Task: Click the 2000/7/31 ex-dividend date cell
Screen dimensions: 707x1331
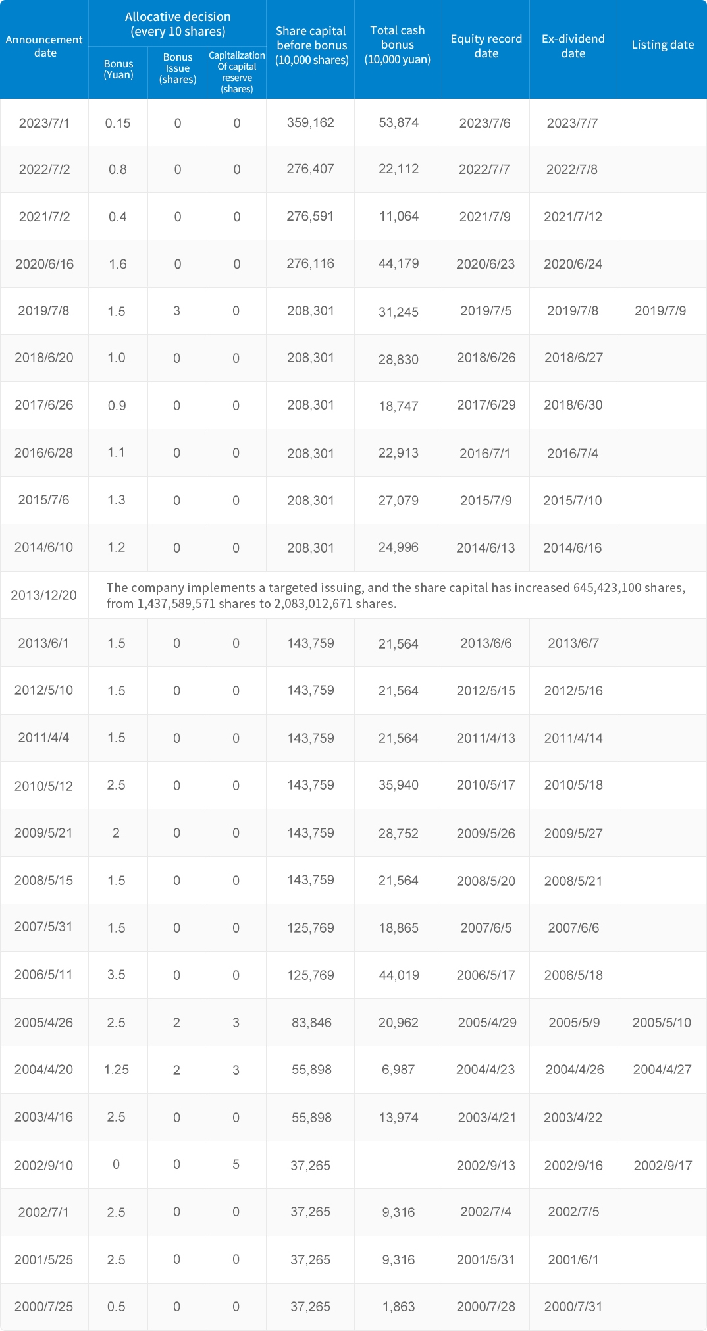Action: click(573, 1307)
